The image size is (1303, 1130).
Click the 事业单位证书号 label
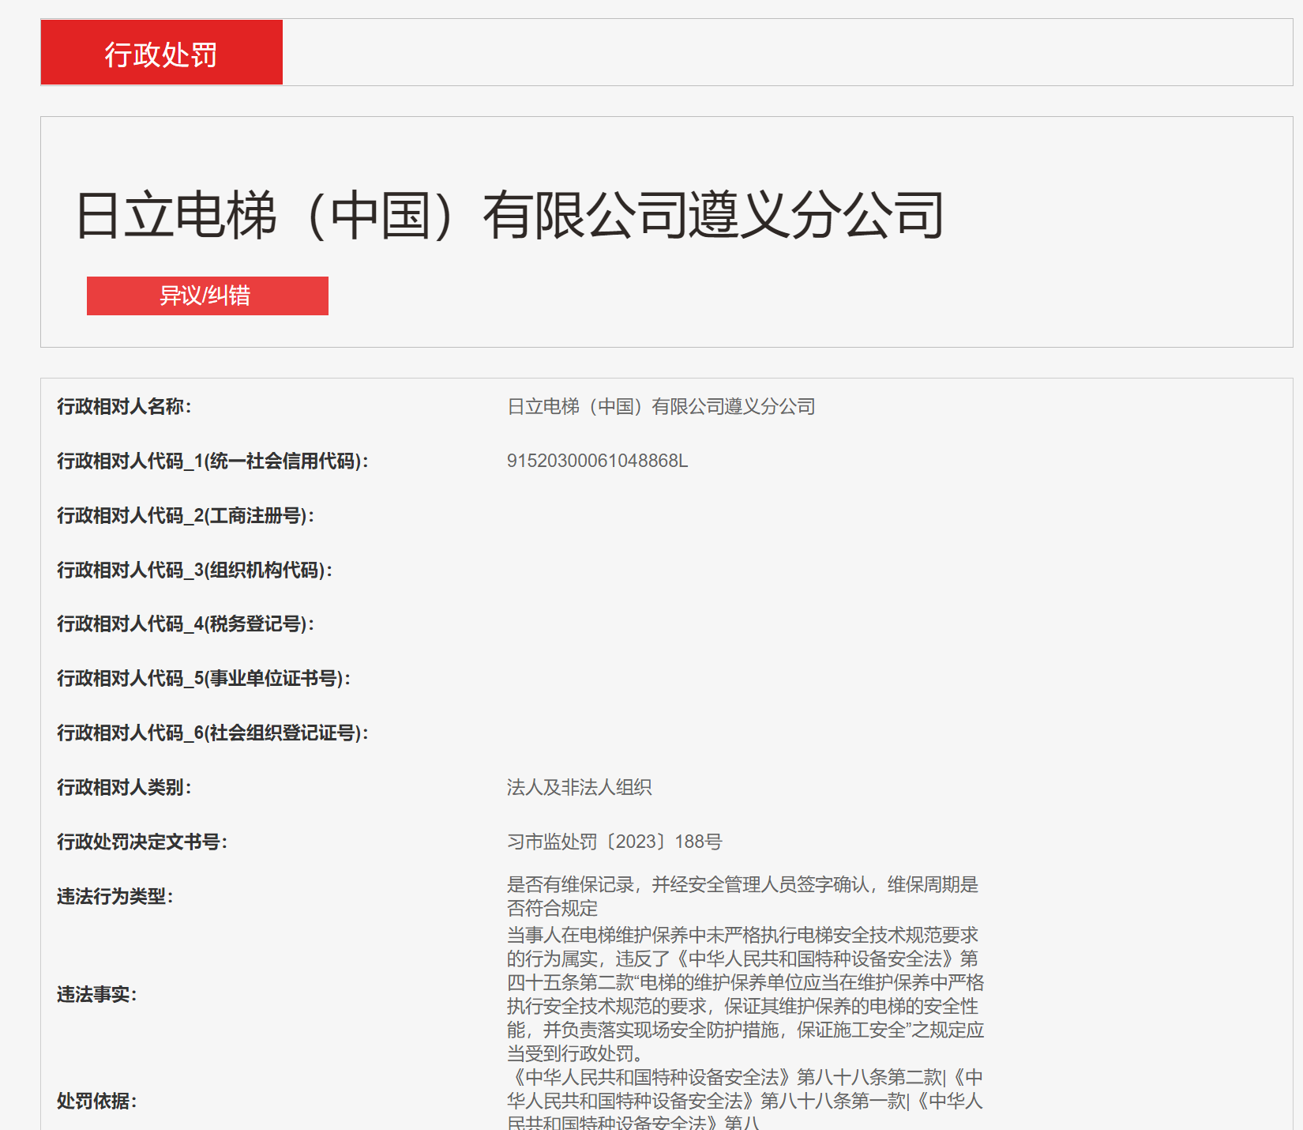[x=204, y=678]
